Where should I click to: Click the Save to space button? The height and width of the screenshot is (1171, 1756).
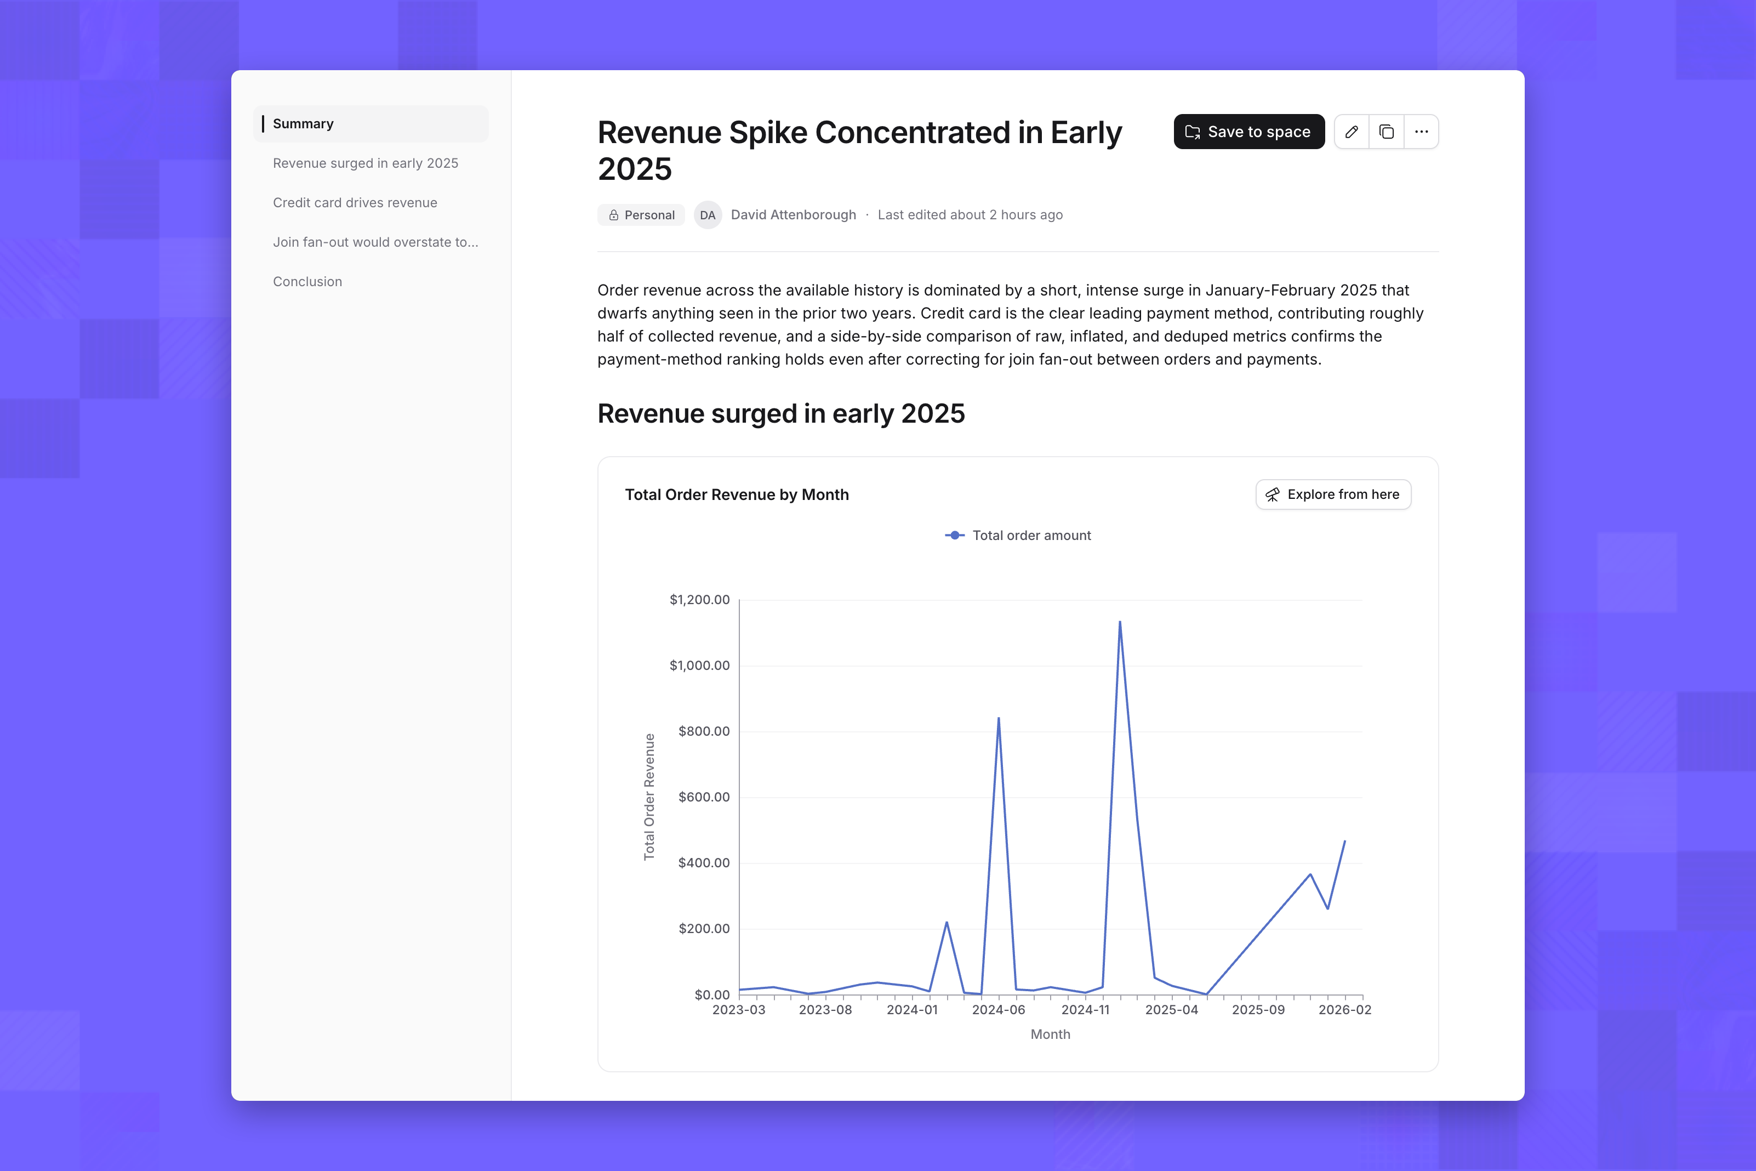coord(1249,132)
